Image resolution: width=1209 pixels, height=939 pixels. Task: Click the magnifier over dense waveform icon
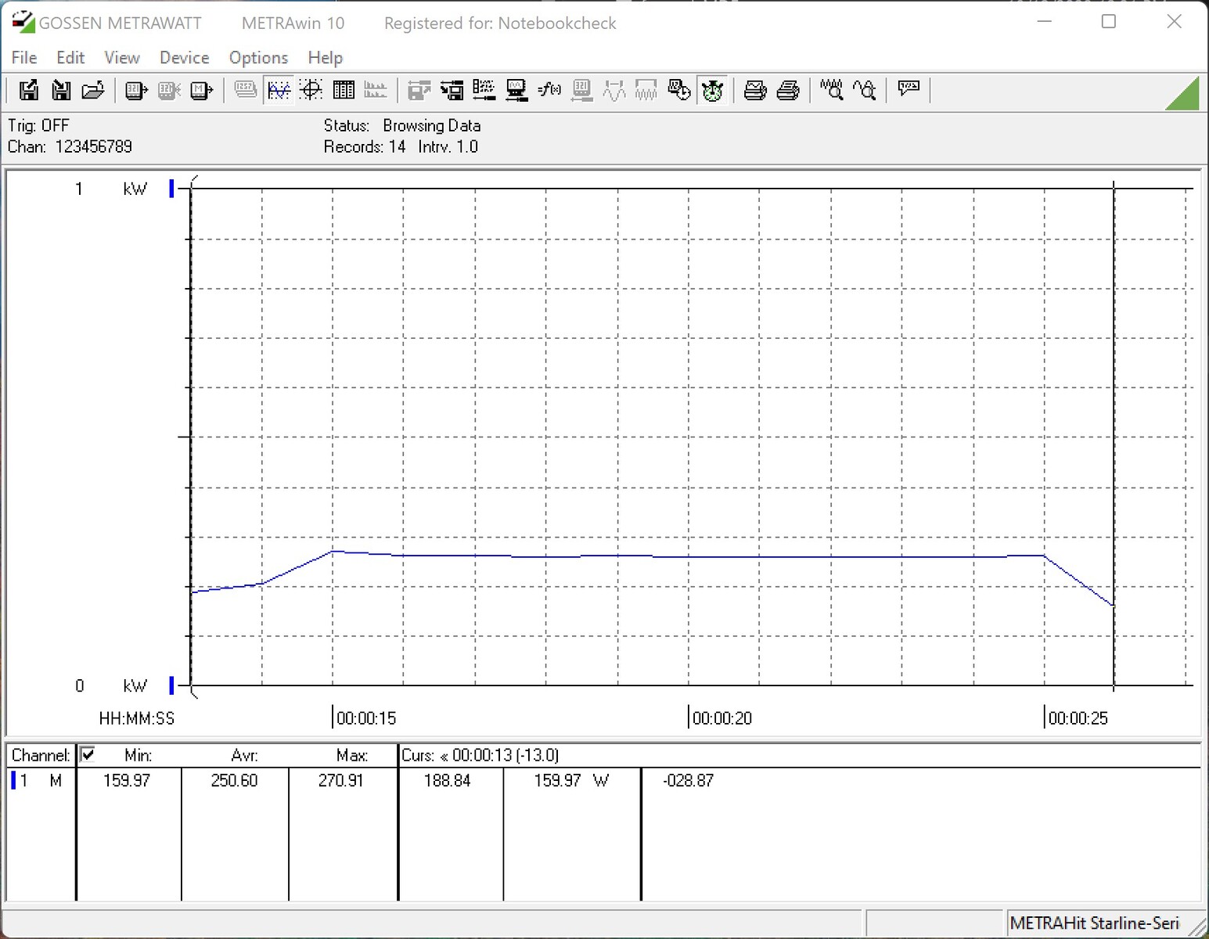(x=832, y=91)
